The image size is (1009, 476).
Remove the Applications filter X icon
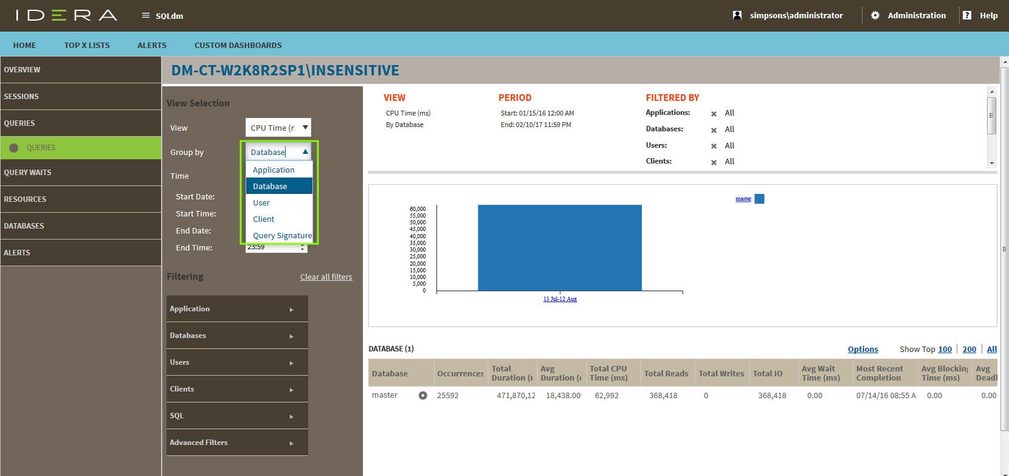coord(714,114)
